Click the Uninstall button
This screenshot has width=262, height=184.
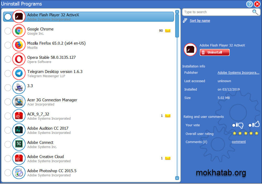[x=214, y=52]
